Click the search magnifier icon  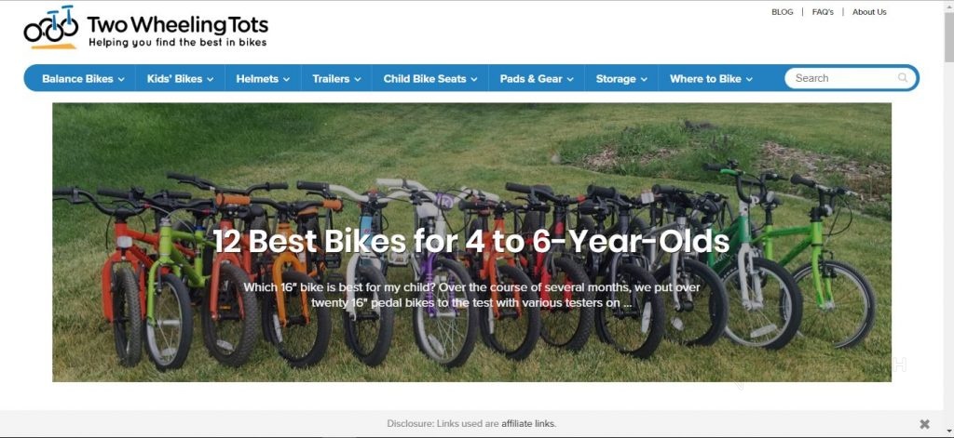(902, 78)
